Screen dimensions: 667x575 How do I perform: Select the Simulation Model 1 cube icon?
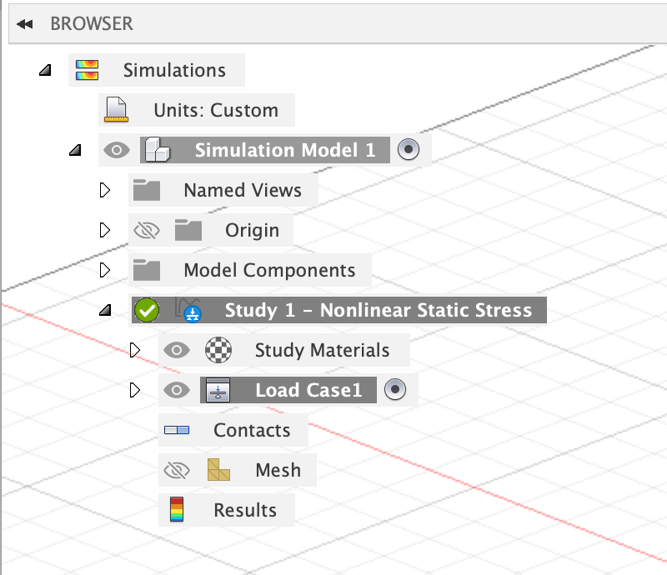(160, 150)
